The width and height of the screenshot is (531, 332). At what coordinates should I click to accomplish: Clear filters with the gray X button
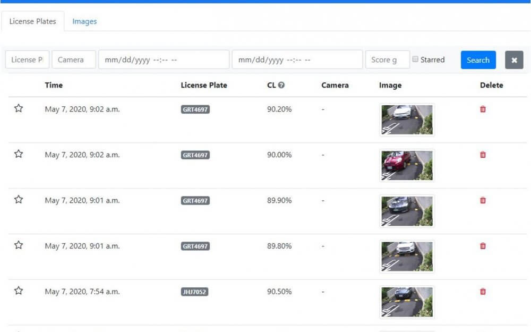[514, 60]
